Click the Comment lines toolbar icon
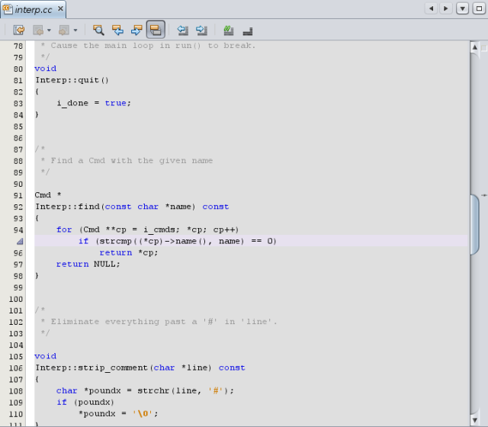 click(229, 30)
